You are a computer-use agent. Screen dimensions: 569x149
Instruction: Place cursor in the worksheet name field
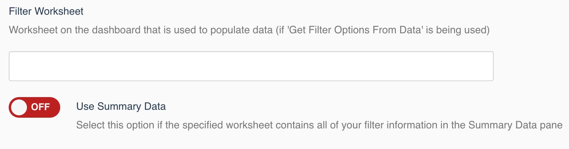pyautogui.click(x=251, y=66)
